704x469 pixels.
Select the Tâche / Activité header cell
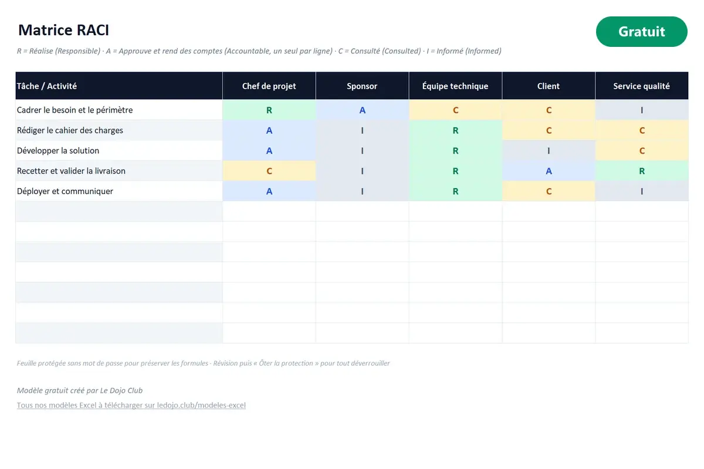[119, 86]
